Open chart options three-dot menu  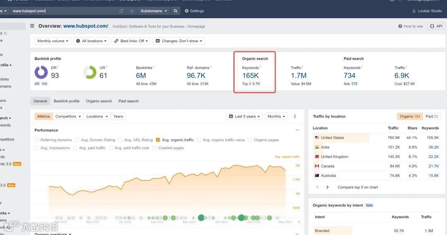295,116
